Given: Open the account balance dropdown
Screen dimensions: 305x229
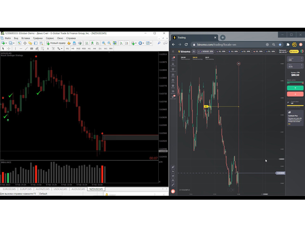Looking at the screenshot, I should click(284, 52).
